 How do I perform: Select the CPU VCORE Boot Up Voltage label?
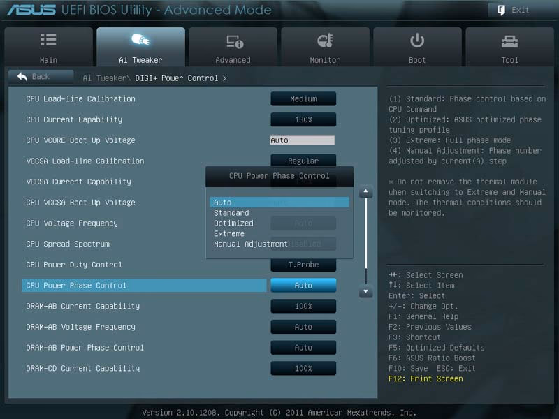(x=80, y=140)
